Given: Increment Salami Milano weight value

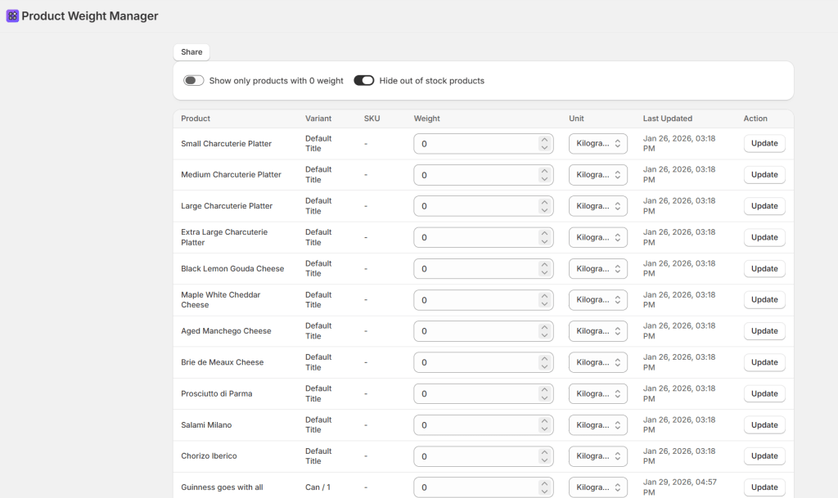Looking at the screenshot, I should 544,421.
